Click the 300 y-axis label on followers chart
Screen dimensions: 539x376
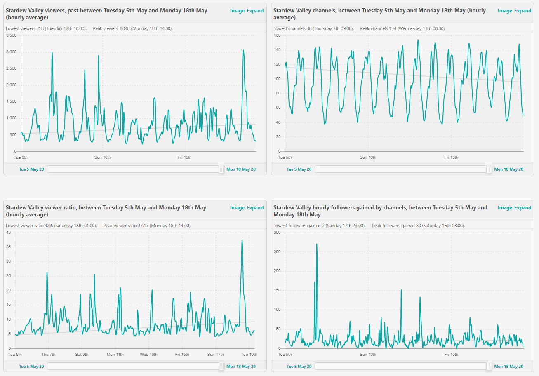[x=277, y=233]
